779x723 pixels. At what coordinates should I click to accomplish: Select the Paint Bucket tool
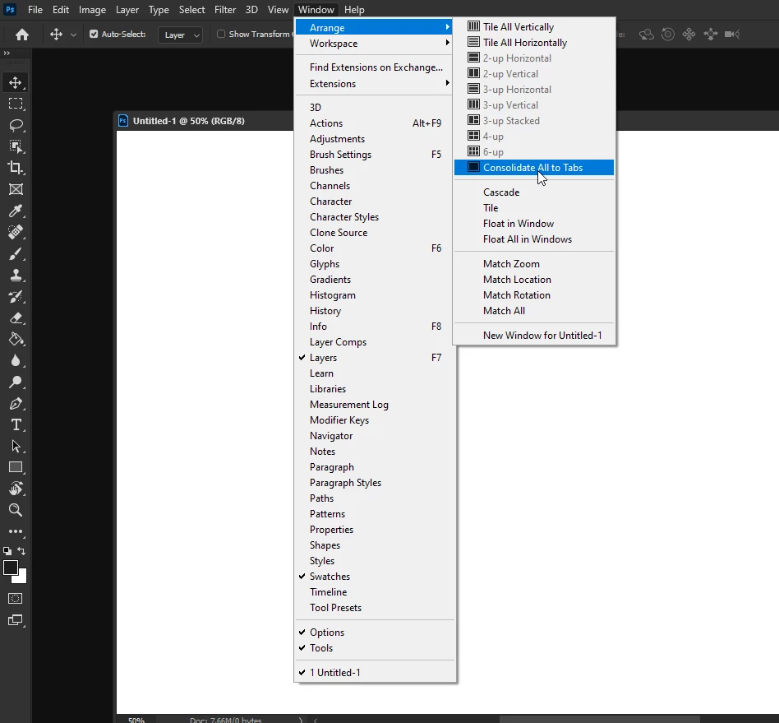16,339
